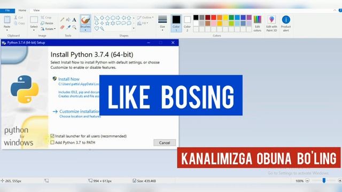The height and width of the screenshot is (192, 342).
Task: Switch to the View ribbon tab
Action: coord(36,10)
